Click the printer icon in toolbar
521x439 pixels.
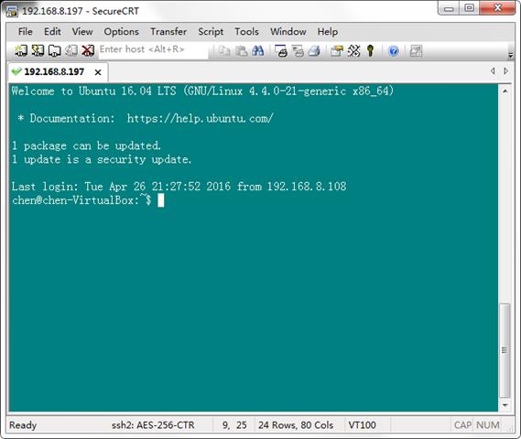point(314,51)
